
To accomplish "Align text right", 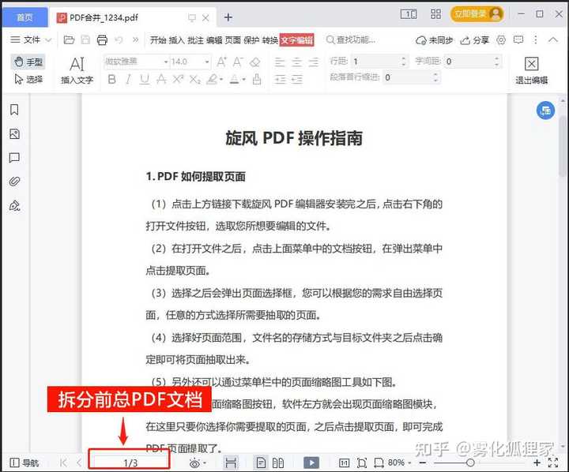I will (314, 62).
